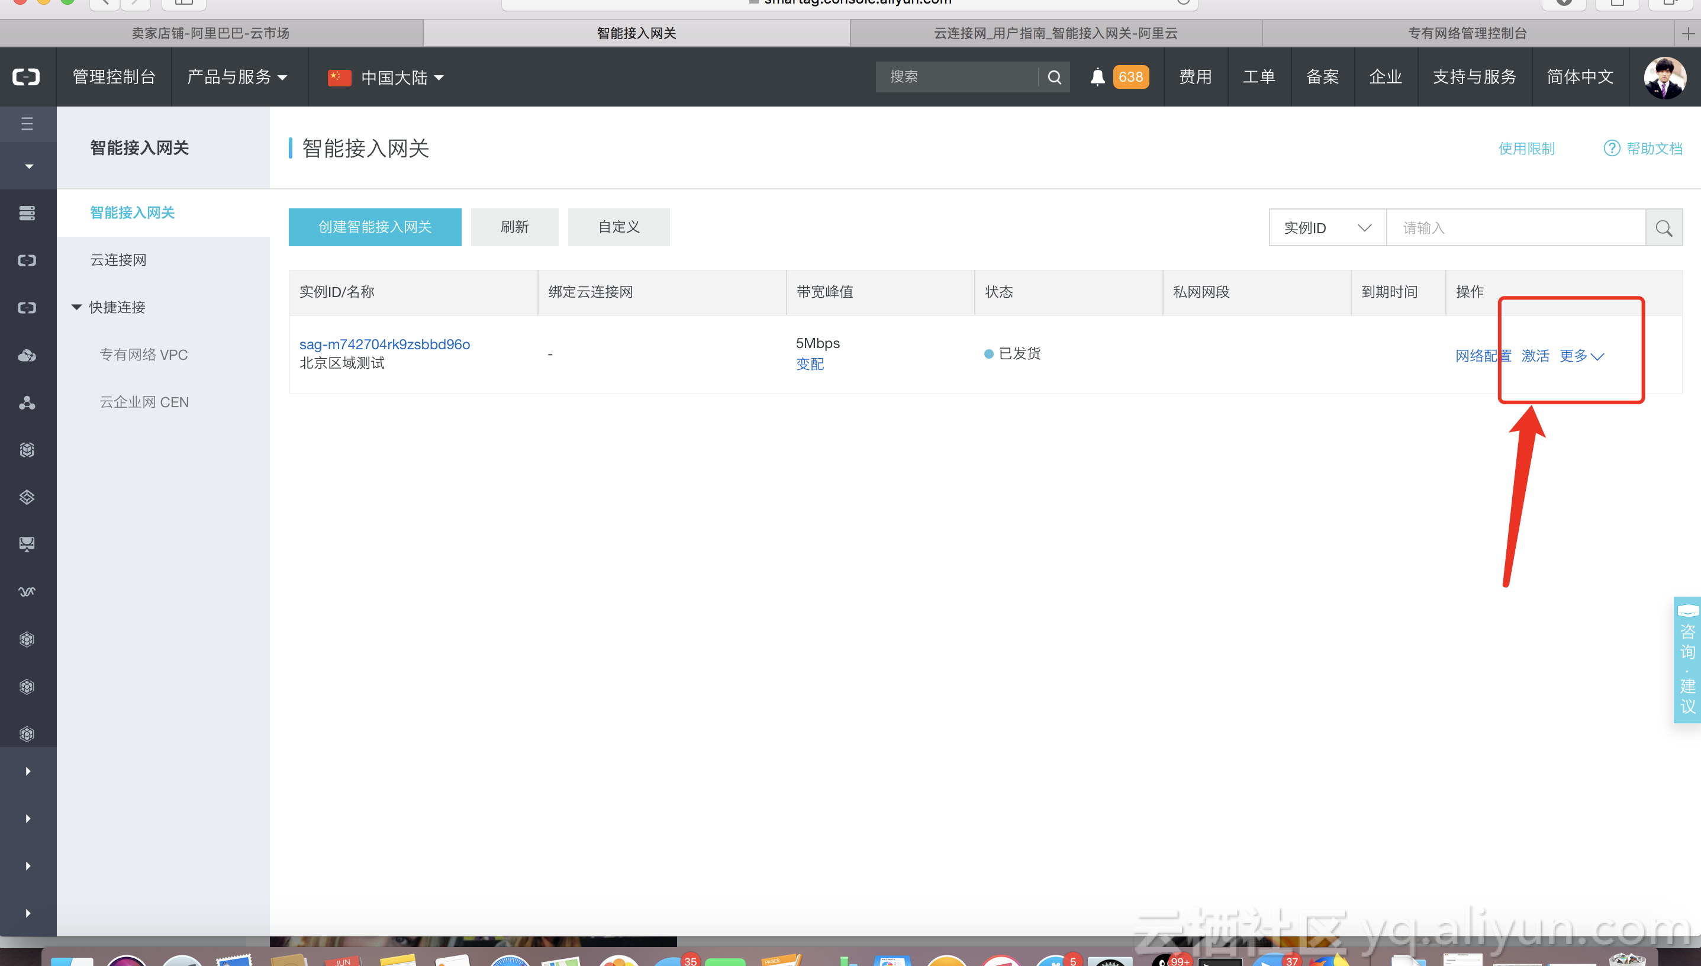Open notifications bell icon

[x=1098, y=77]
